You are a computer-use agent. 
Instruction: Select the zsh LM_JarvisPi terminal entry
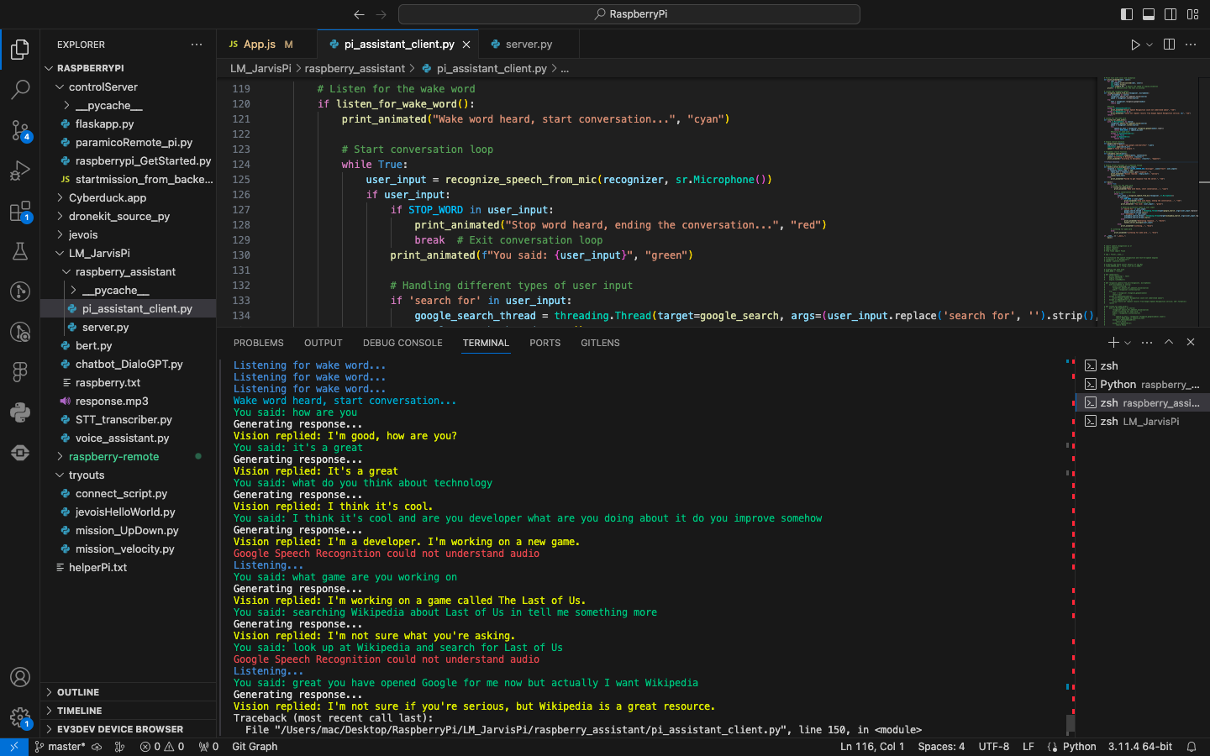coord(1143,421)
